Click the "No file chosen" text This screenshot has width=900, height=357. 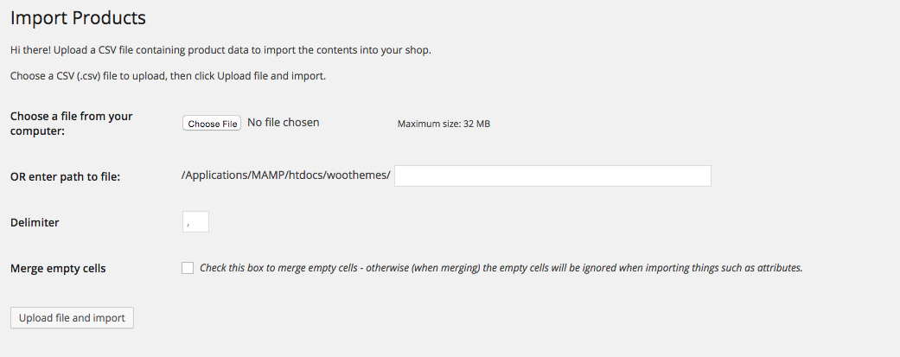pos(283,123)
